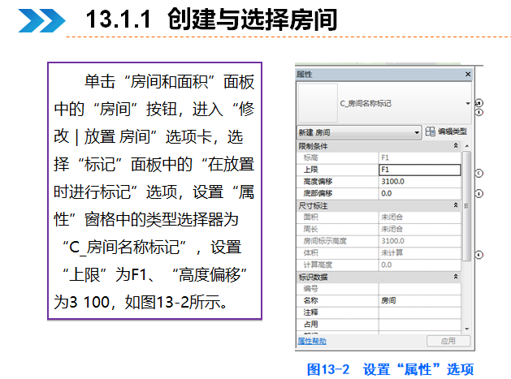Click the properties scrollbar up arrow
Screen dimensions: 511x379
(466, 146)
